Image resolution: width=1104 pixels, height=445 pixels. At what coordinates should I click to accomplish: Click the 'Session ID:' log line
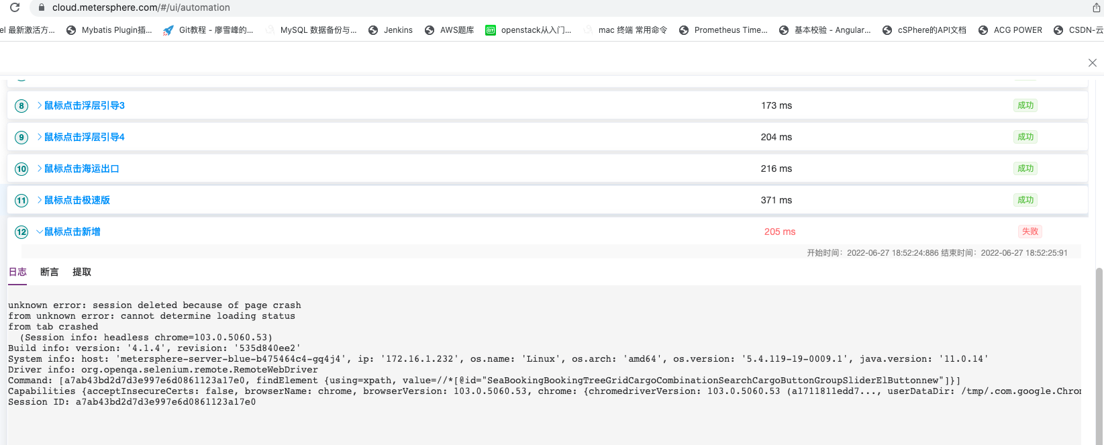pos(132,402)
